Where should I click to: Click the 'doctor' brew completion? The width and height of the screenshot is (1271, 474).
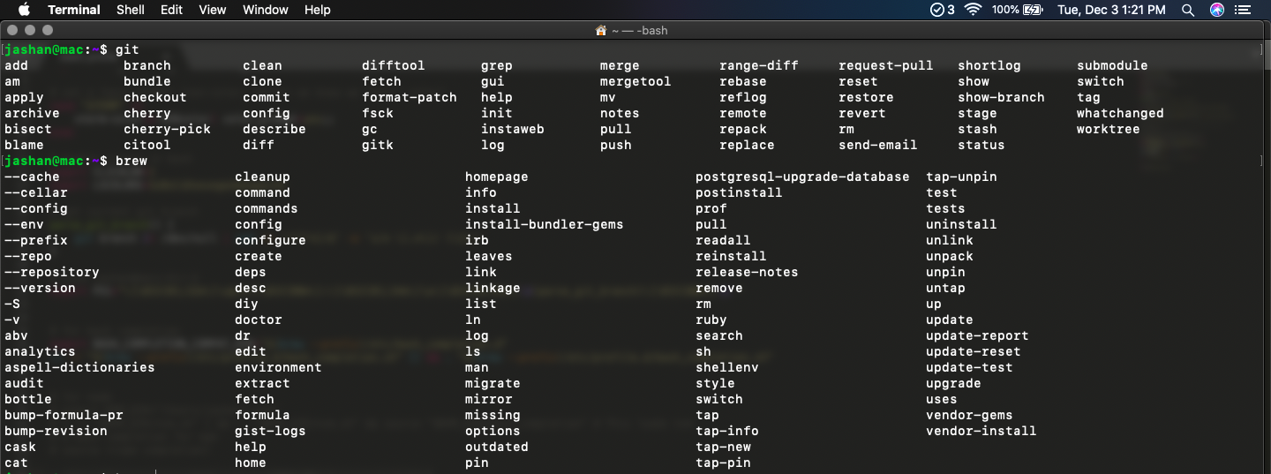click(259, 320)
